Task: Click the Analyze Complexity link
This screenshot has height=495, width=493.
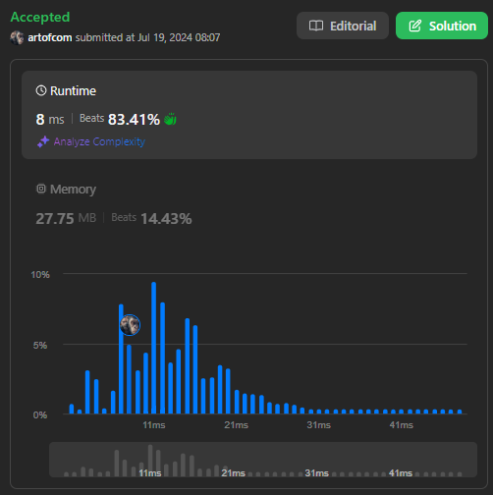Action: point(99,141)
